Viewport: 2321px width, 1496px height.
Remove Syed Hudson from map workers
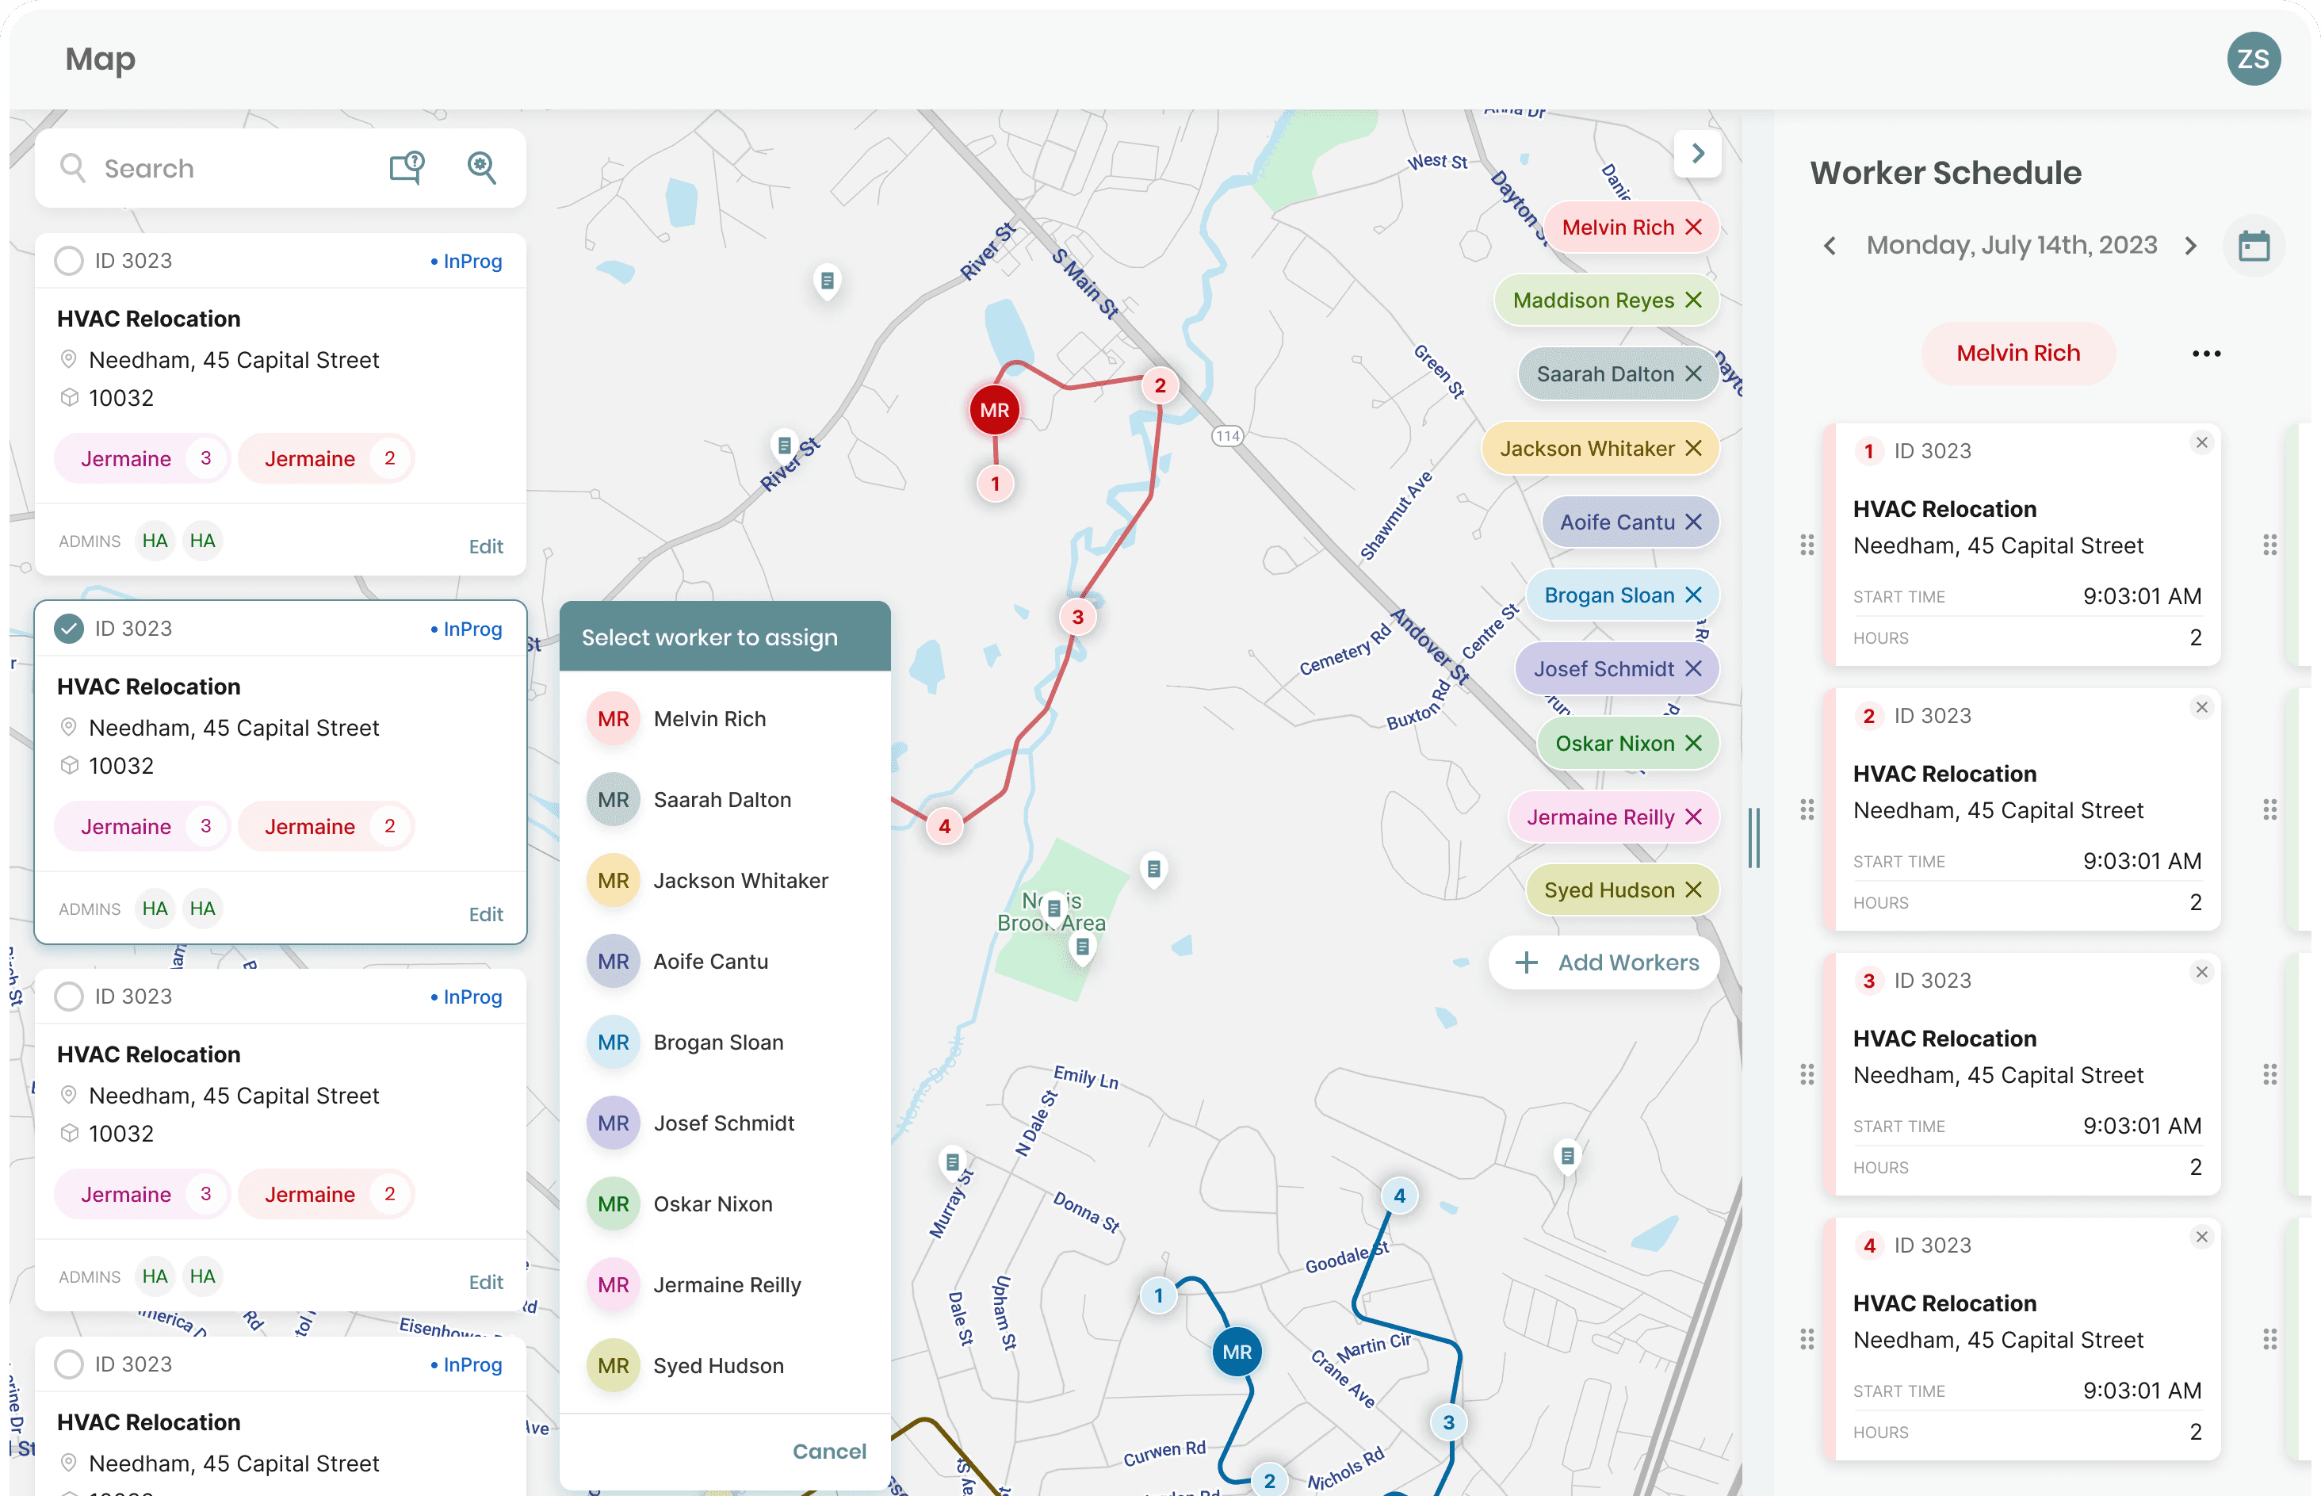(1694, 890)
